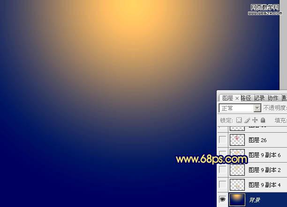
Task: Click the lock image pixels brush icon
Action: (x=247, y=120)
